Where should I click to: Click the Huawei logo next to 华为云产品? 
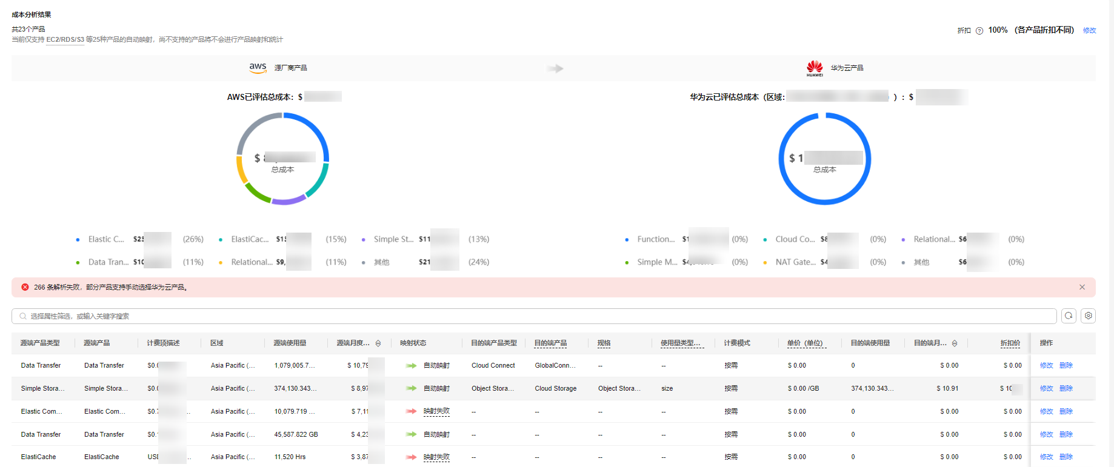[815, 68]
